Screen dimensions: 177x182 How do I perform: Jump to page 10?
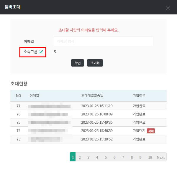(150, 157)
